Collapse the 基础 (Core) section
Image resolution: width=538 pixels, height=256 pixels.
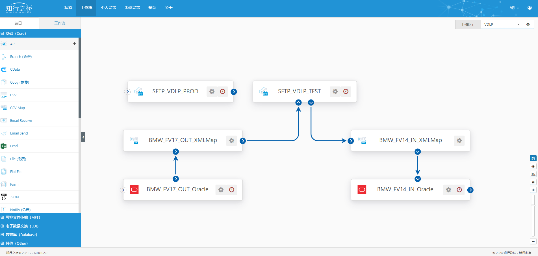tap(3, 33)
